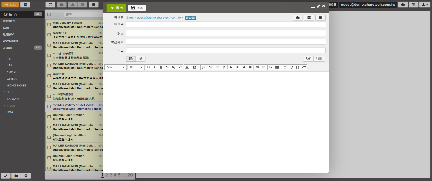Check the Mail Delivery System message checkbox

(x=49, y=25)
